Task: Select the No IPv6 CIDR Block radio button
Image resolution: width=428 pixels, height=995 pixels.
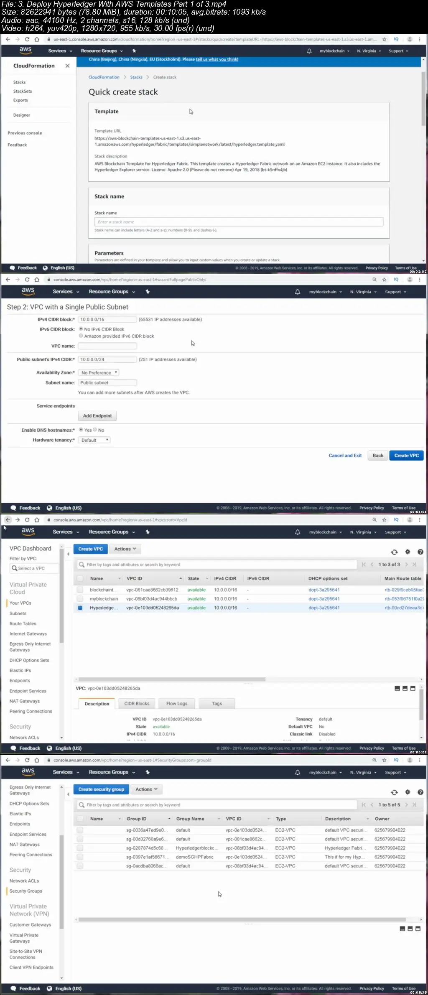Action: point(81,329)
